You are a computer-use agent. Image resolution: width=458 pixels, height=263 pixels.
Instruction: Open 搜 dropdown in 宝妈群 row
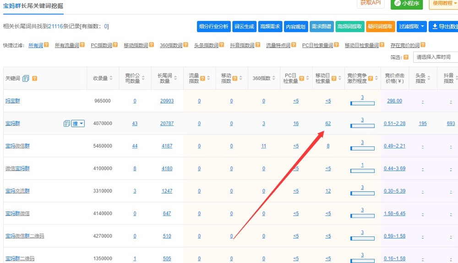point(78,123)
